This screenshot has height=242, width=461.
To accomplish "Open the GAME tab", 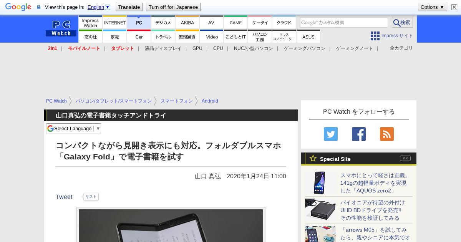I will click(x=236, y=23).
